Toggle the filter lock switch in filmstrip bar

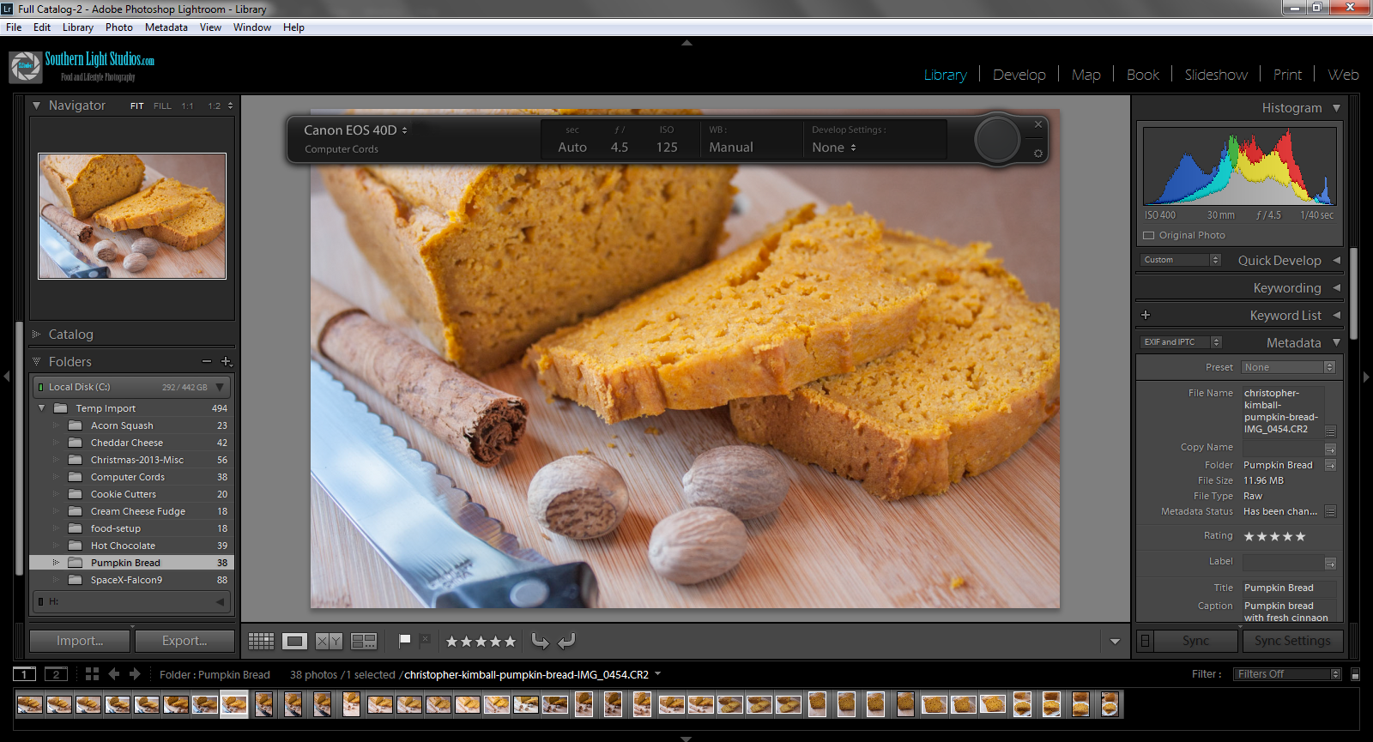coord(1355,674)
